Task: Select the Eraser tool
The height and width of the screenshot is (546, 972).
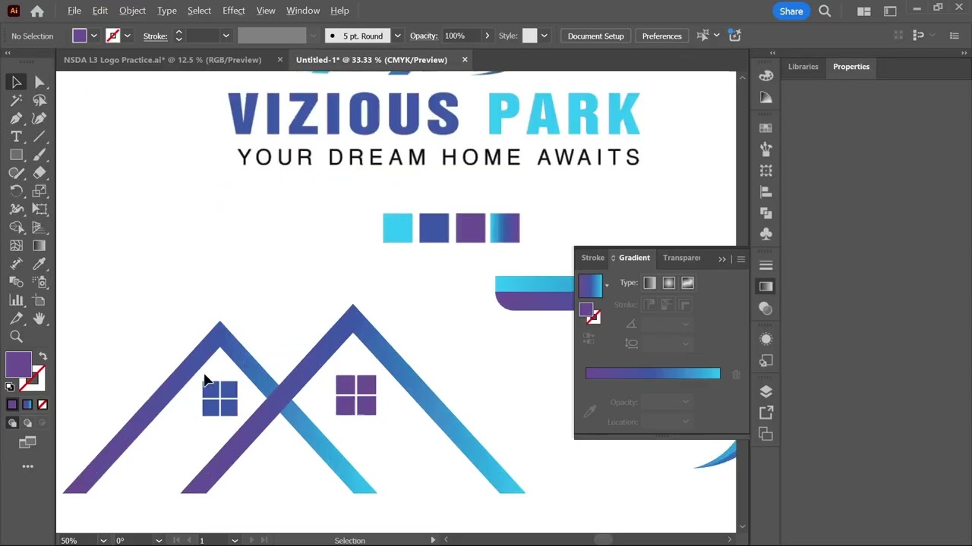Action: 39,173
